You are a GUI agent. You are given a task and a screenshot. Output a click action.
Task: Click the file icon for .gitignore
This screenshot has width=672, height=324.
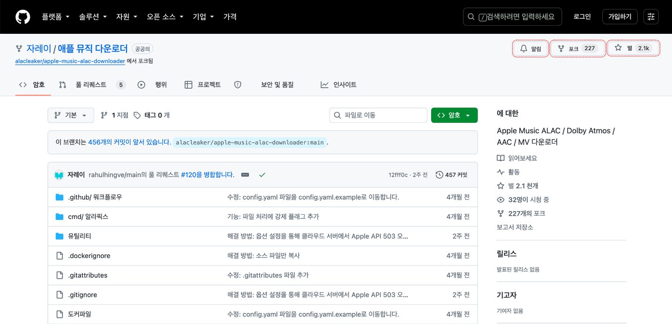coord(60,295)
